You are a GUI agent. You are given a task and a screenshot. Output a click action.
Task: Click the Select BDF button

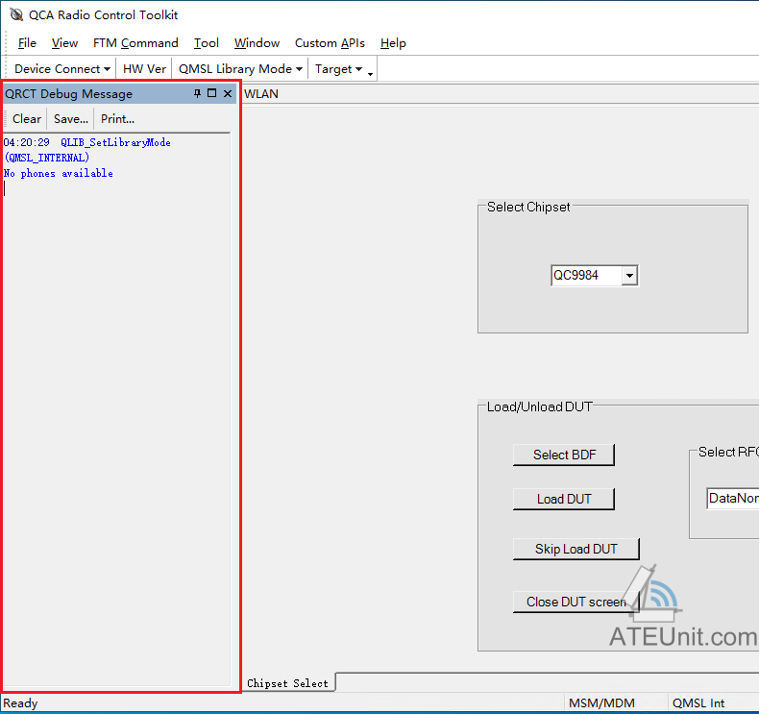tap(564, 455)
